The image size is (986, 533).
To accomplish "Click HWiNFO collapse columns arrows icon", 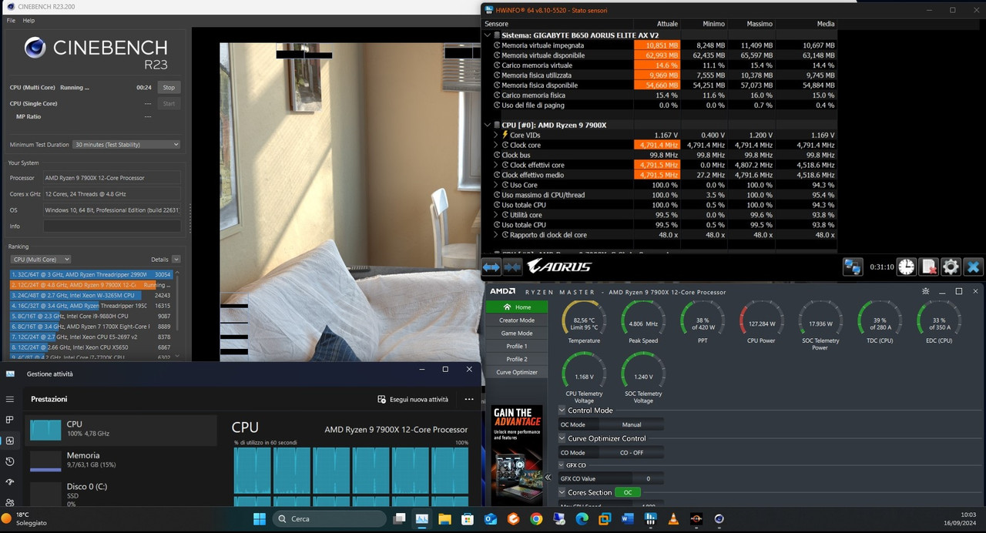I will coord(513,267).
